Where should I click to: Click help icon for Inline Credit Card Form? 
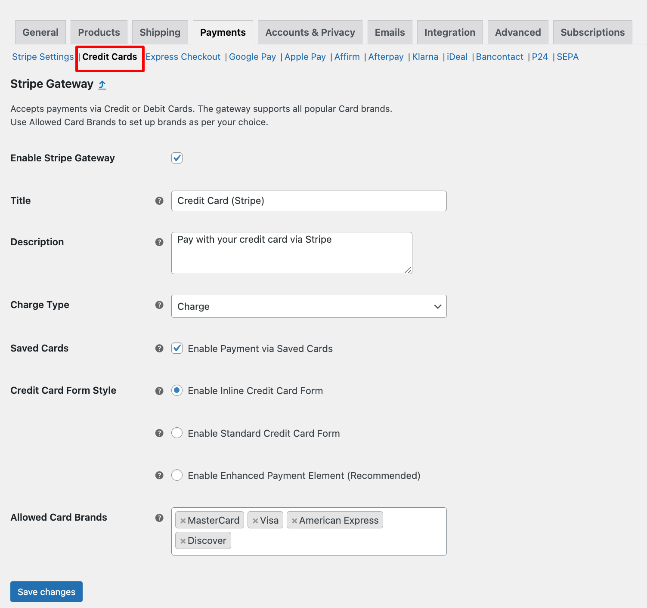(159, 391)
